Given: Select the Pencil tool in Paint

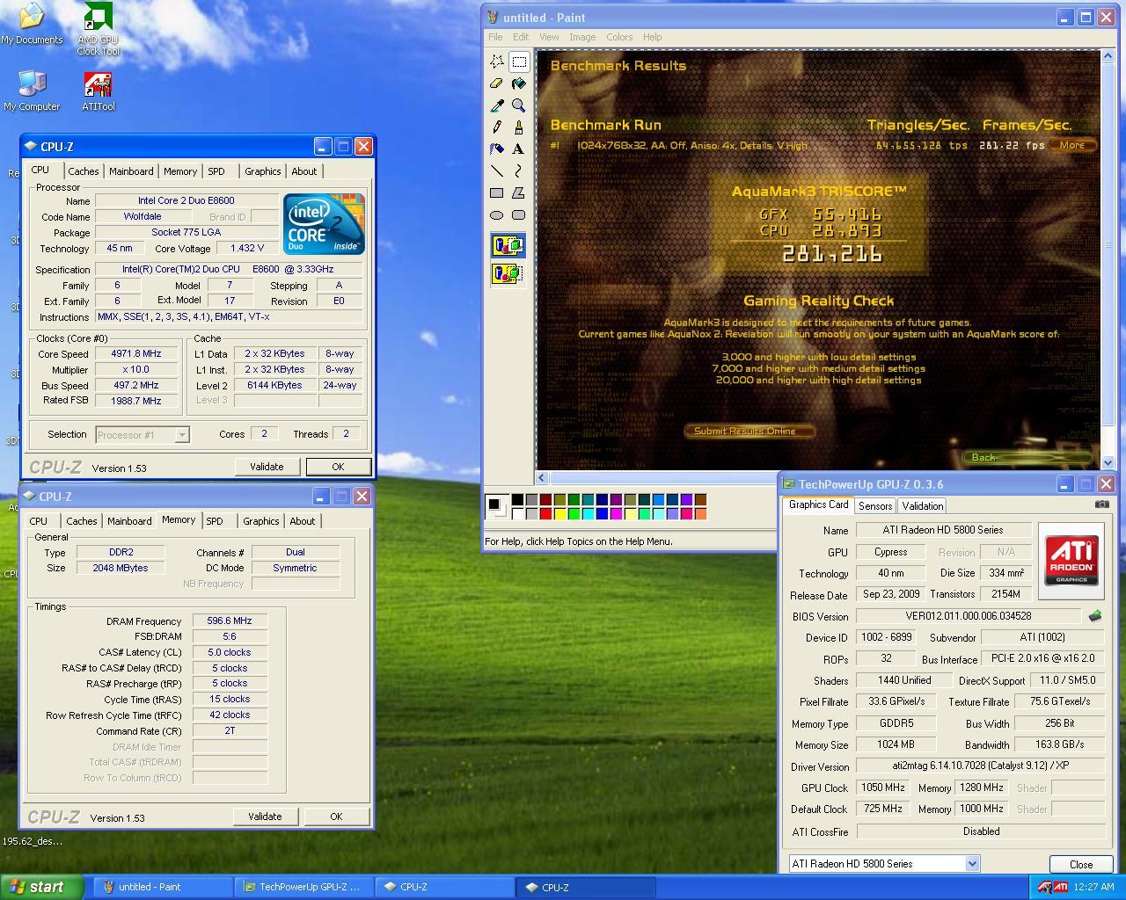Looking at the screenshot, I should click(x=497, y=127).
